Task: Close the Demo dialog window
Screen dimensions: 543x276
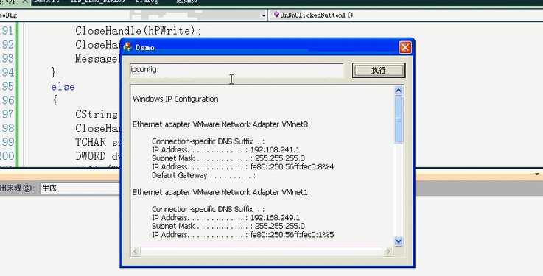Action: pyautogui.click(x=404, y=47)
